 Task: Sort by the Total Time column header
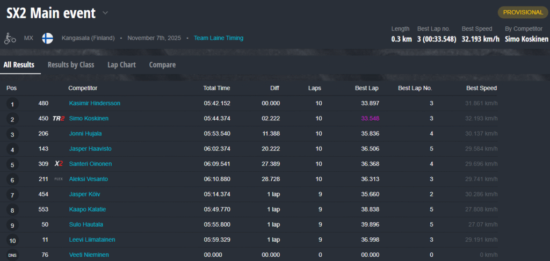click(216, 88)
